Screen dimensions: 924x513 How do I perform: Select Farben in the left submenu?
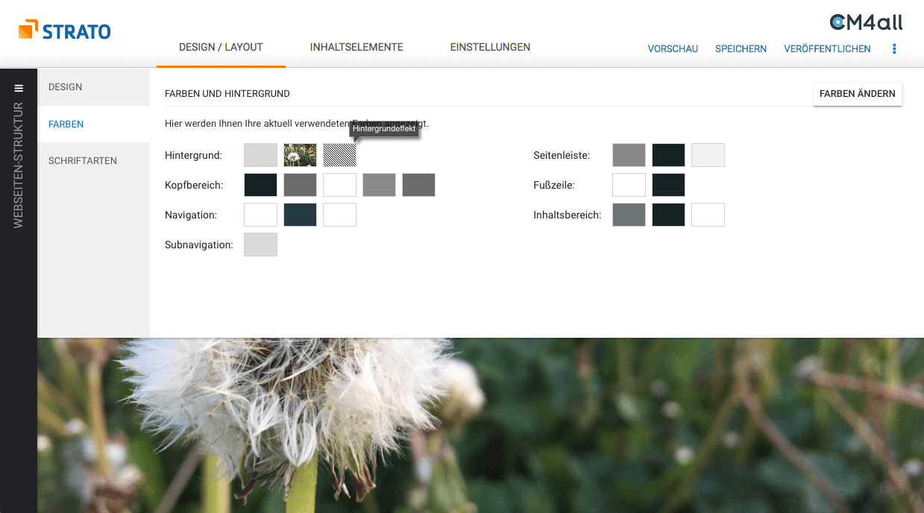click(94, 125)
